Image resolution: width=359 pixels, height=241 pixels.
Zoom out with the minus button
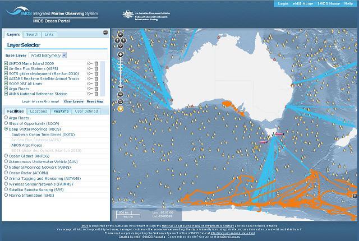pos(121,94)
